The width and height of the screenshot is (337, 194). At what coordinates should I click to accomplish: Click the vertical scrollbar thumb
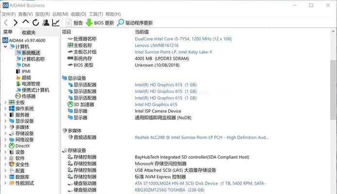[x=333, y=90]
